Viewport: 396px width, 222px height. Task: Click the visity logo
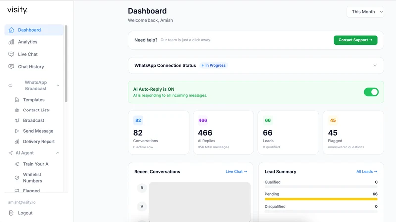[x=17, y=10]
